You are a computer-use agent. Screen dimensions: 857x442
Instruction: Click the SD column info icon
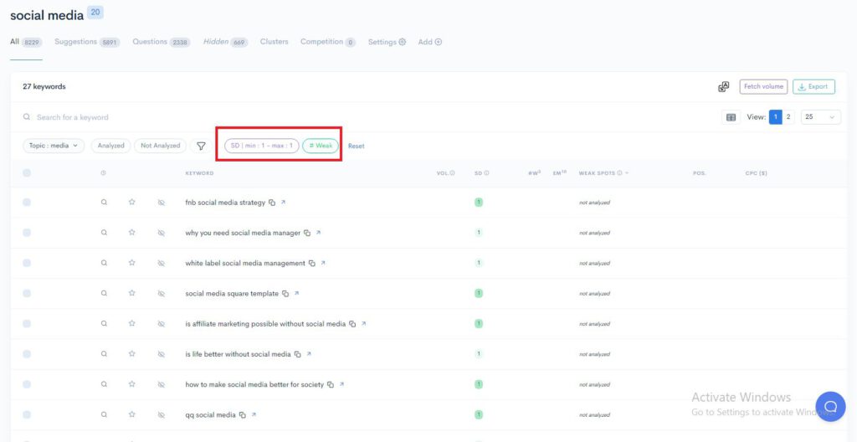tap(486, 173)
